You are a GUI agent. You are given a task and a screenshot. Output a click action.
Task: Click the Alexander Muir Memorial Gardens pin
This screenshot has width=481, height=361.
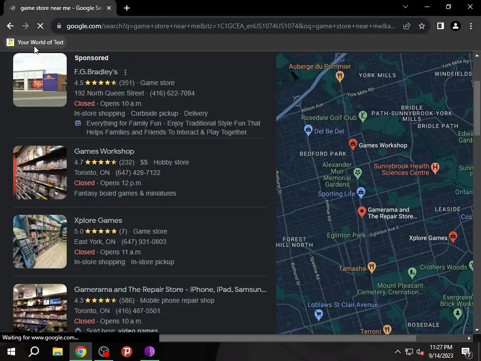point(357,173)
